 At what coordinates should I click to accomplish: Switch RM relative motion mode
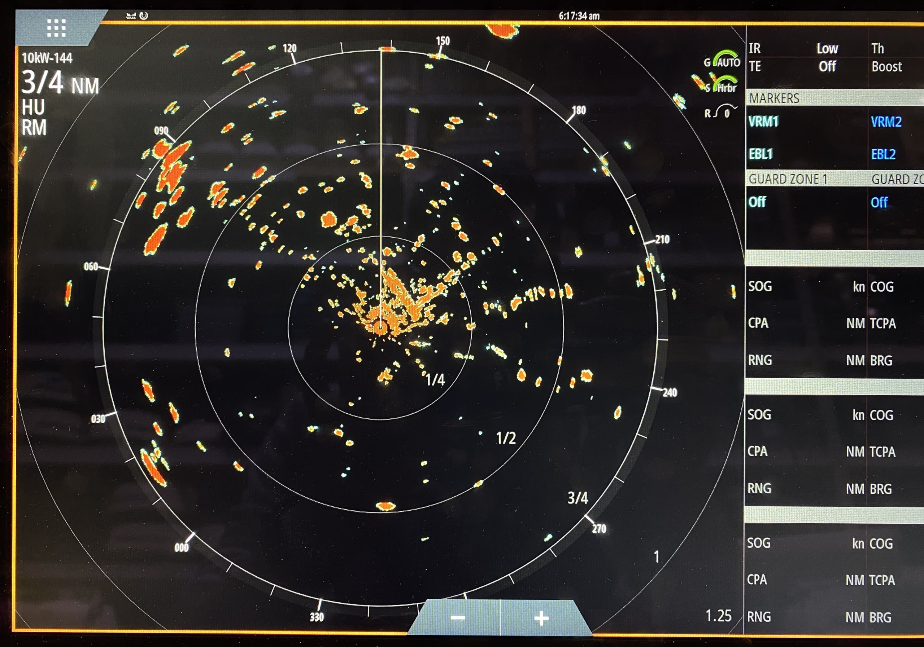34,127
